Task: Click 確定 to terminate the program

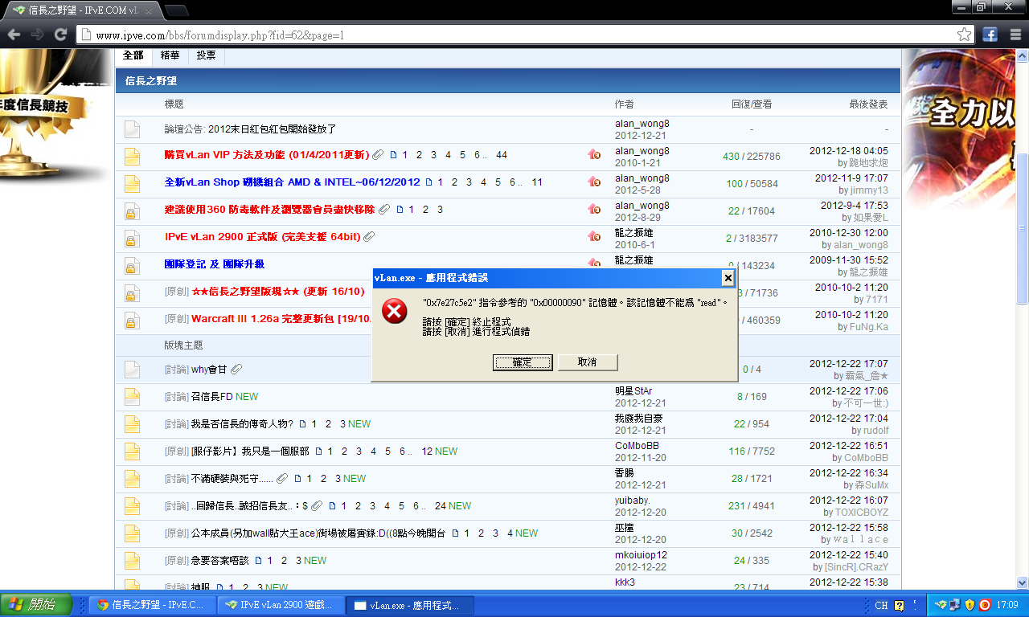Action: 523,362
